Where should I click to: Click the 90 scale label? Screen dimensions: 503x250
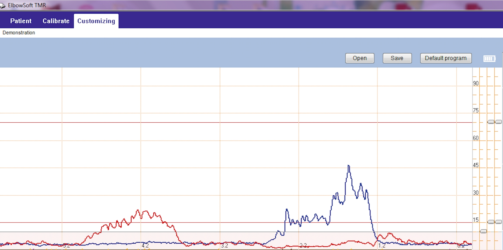(x=476, y=83)
